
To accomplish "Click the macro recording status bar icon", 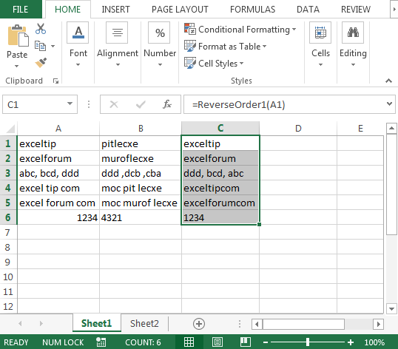I will 101,342.
